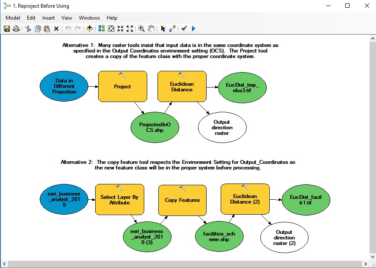Open the Model menu
Viewport: 376px width, 268px height.
[13, 18]
